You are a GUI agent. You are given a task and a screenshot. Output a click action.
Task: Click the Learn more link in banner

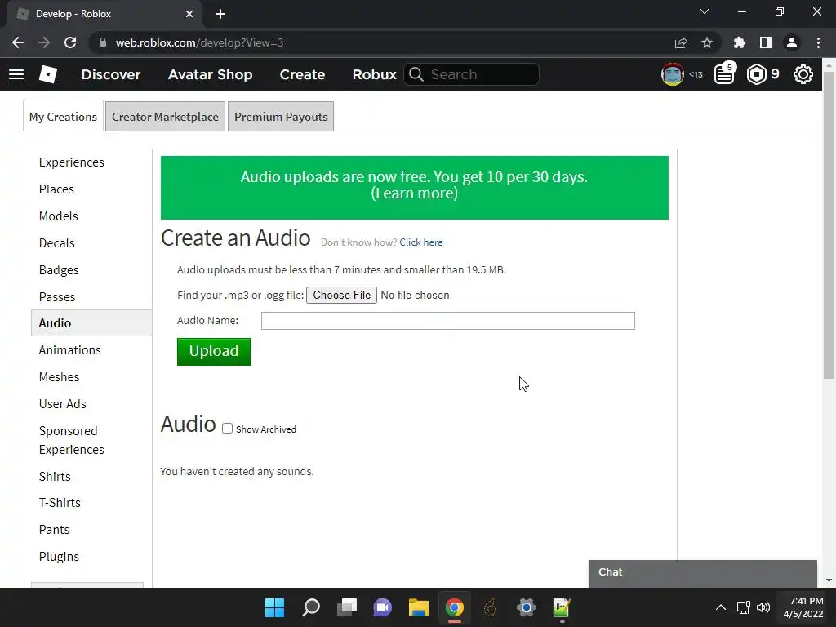tap(414, 193)
